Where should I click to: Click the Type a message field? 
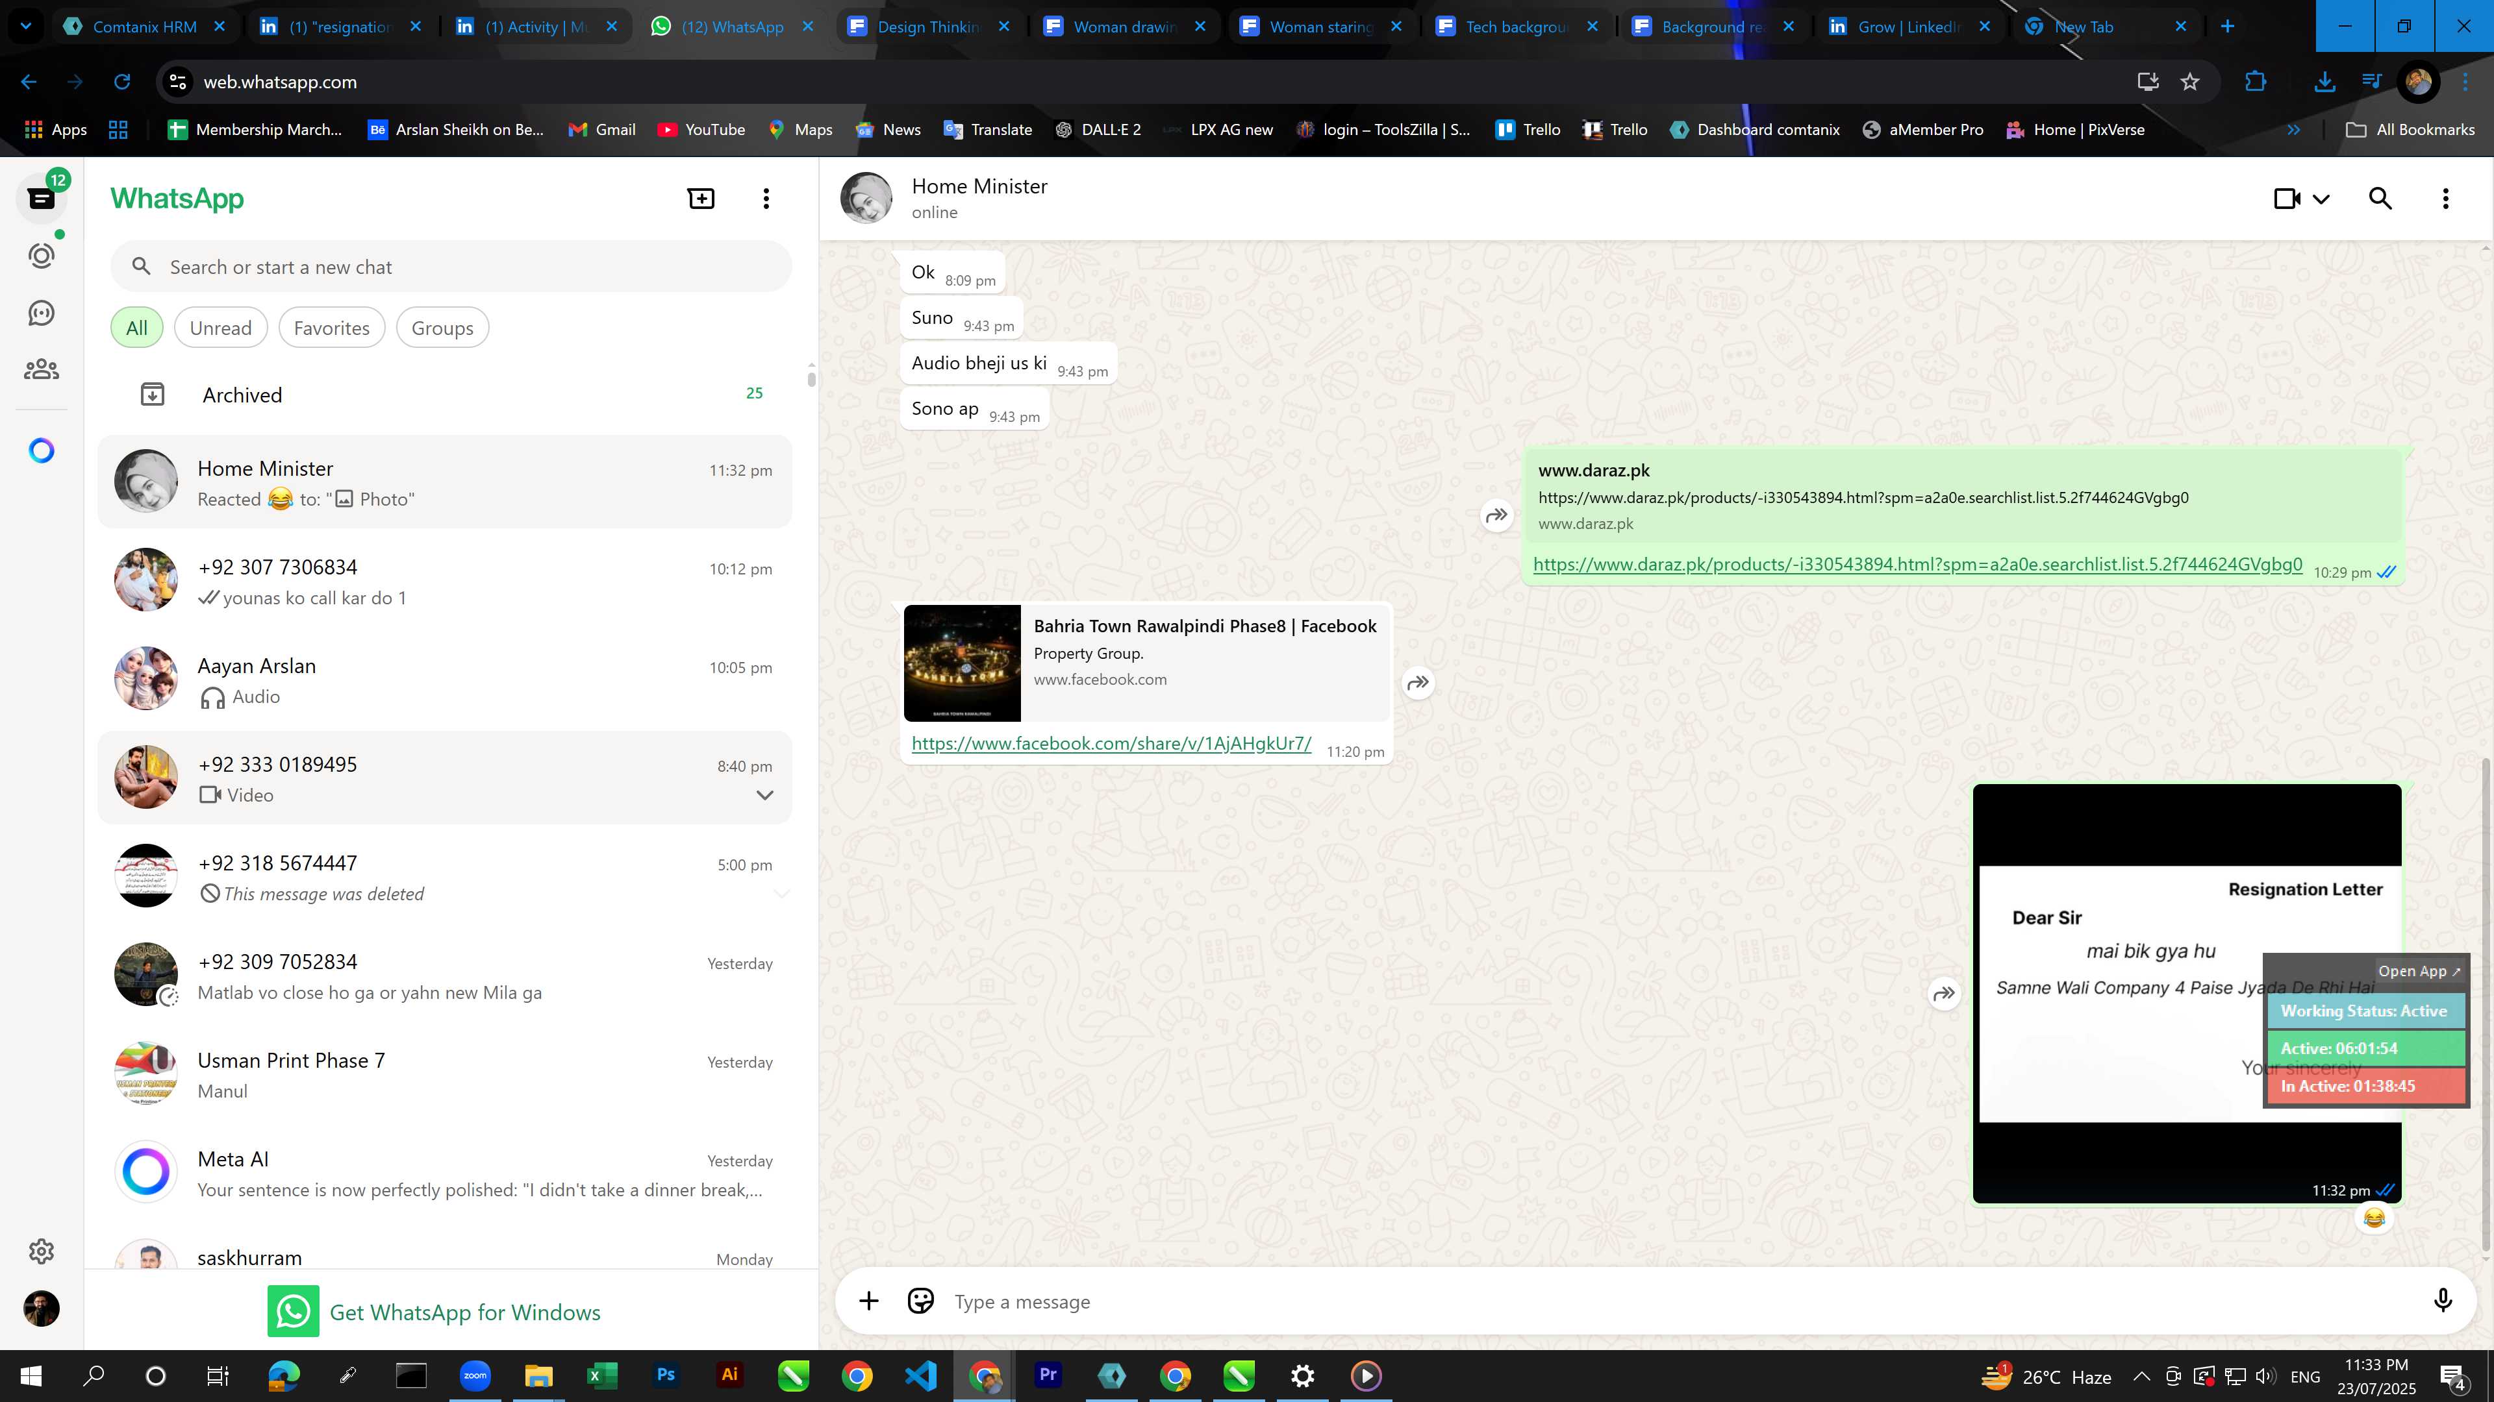point(1685,1301)
